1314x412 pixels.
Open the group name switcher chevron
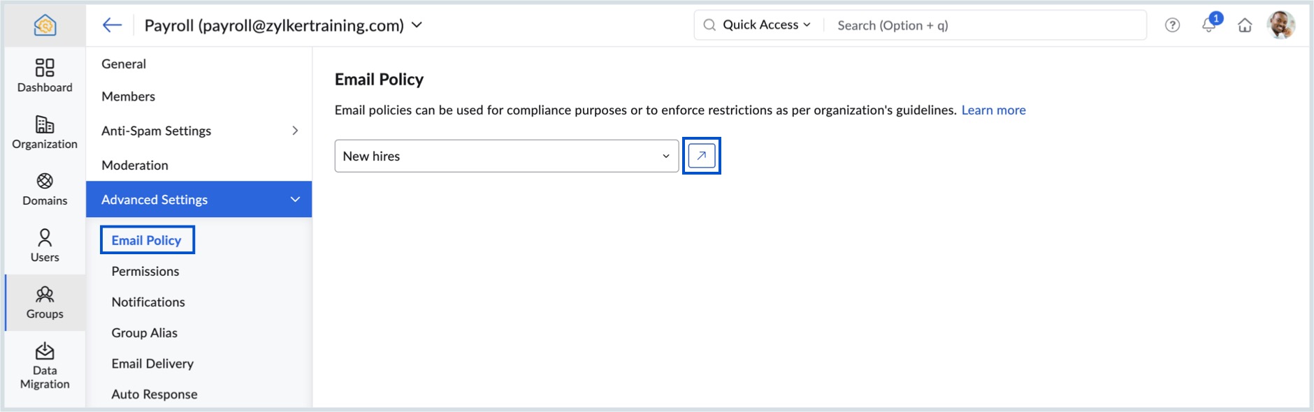pyautogui.click(x=417, y=25)
